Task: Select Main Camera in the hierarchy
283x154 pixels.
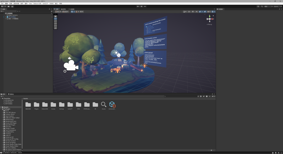Action: coord(13,15)
